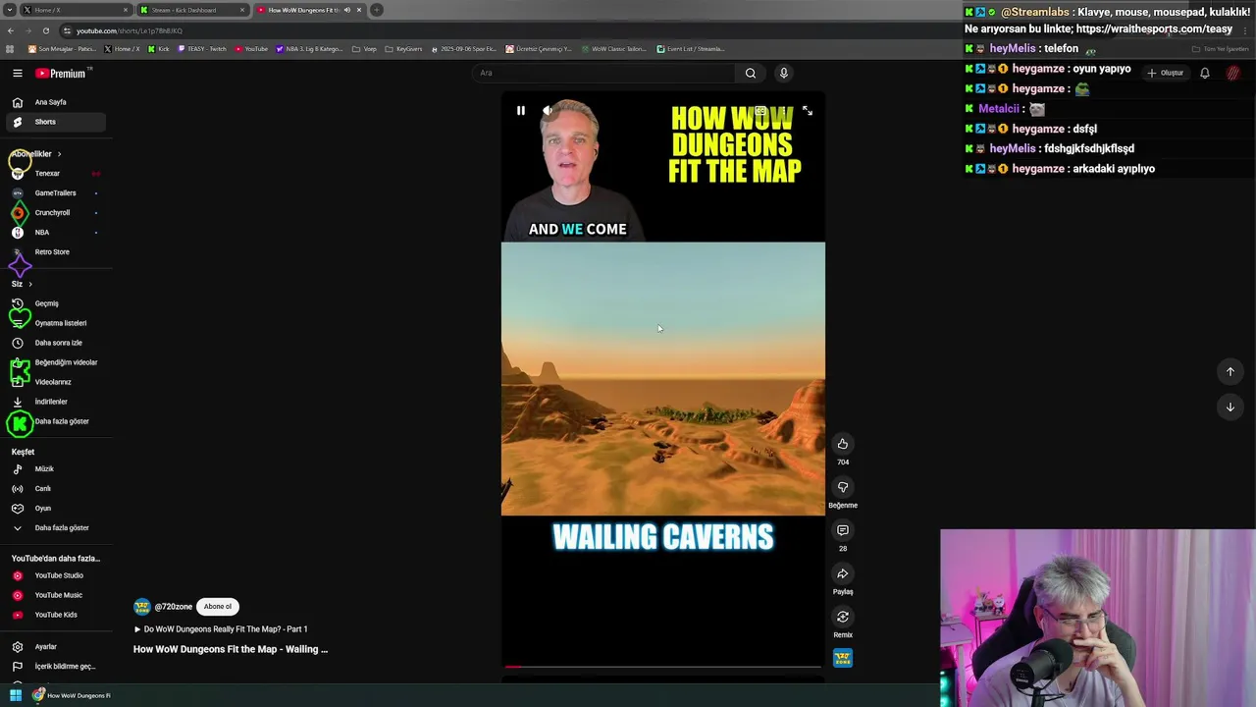Open related video Do WoW Dungeons Part 1

coord(221,629)
